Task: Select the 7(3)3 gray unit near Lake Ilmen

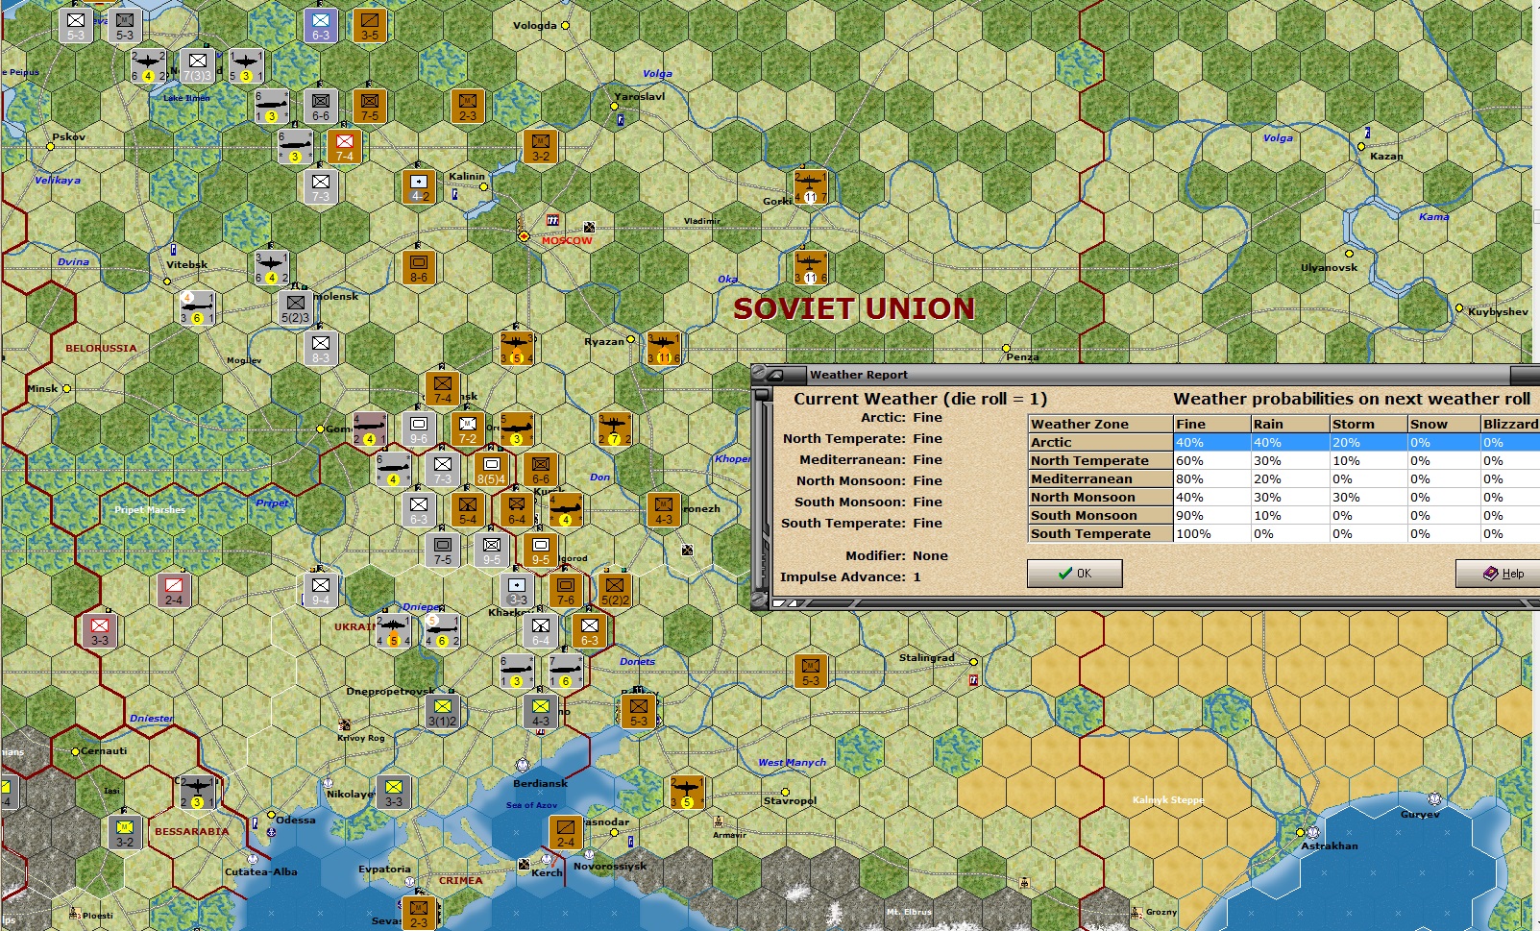Action: click(x=198, y=66)
